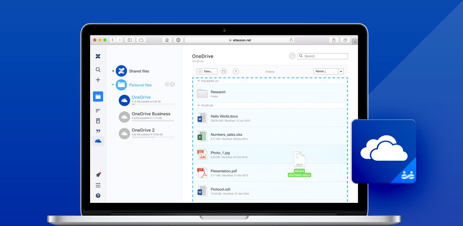Click the dragged About ikuTeam.docx file
The image size is (463, 226).
click(300, 164)
